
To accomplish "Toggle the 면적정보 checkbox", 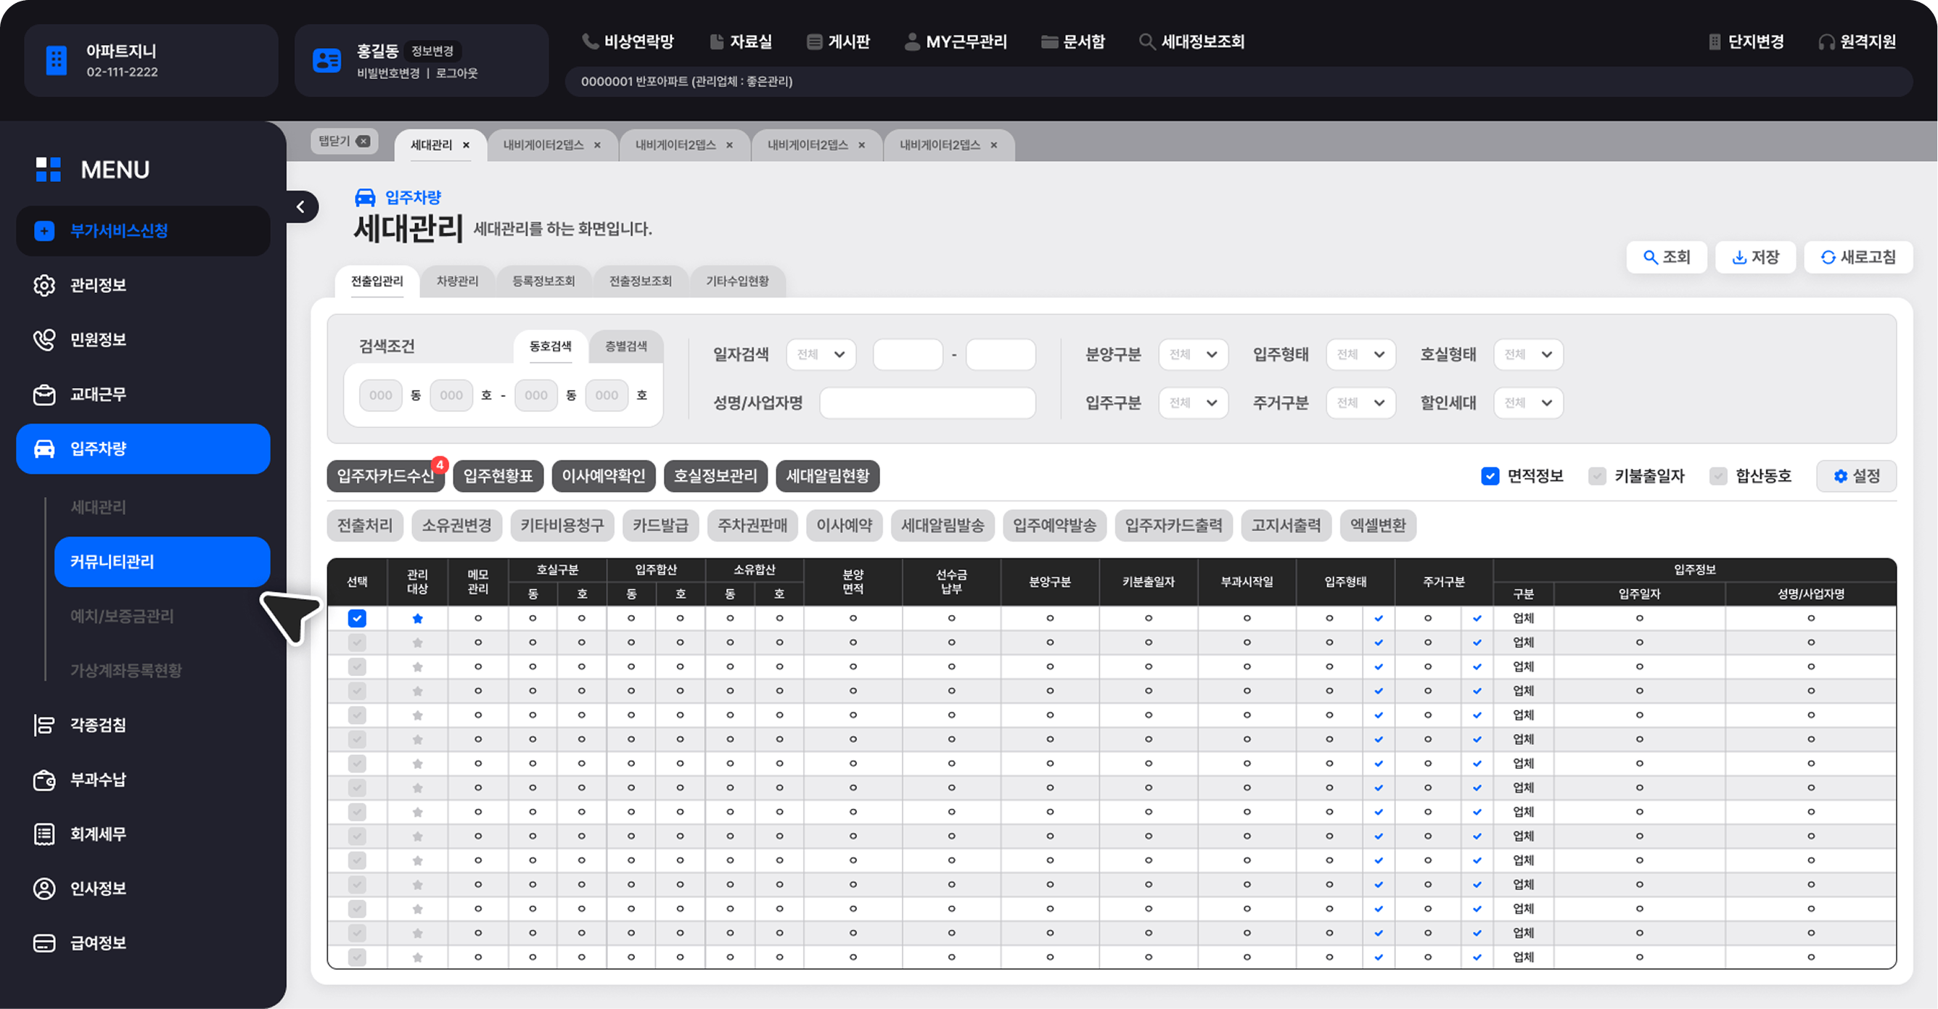I will click(x=1490, y=476).
